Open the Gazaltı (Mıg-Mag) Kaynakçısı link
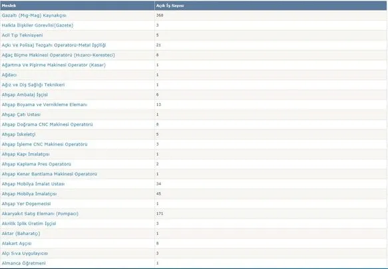Viewport: 388px width, 269px height. click(x=34, y=15)
